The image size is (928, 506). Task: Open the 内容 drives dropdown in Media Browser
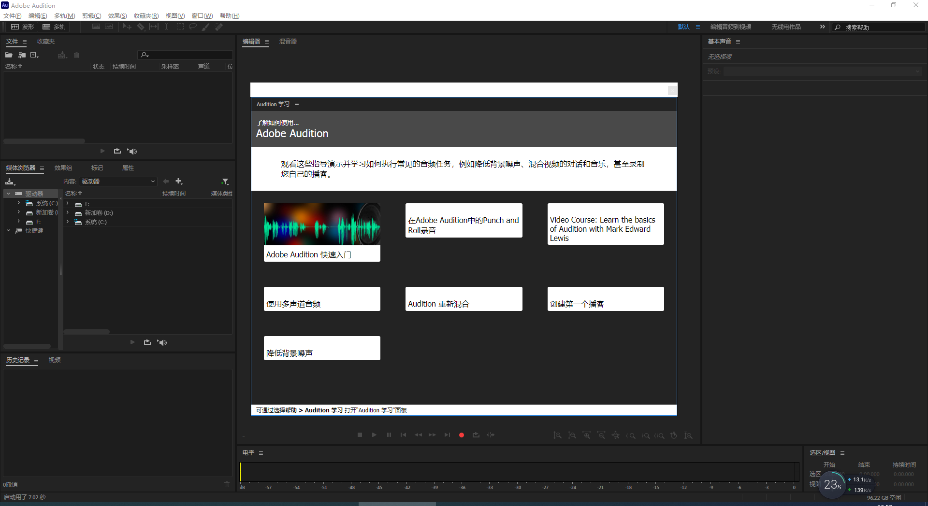[118, 181]
